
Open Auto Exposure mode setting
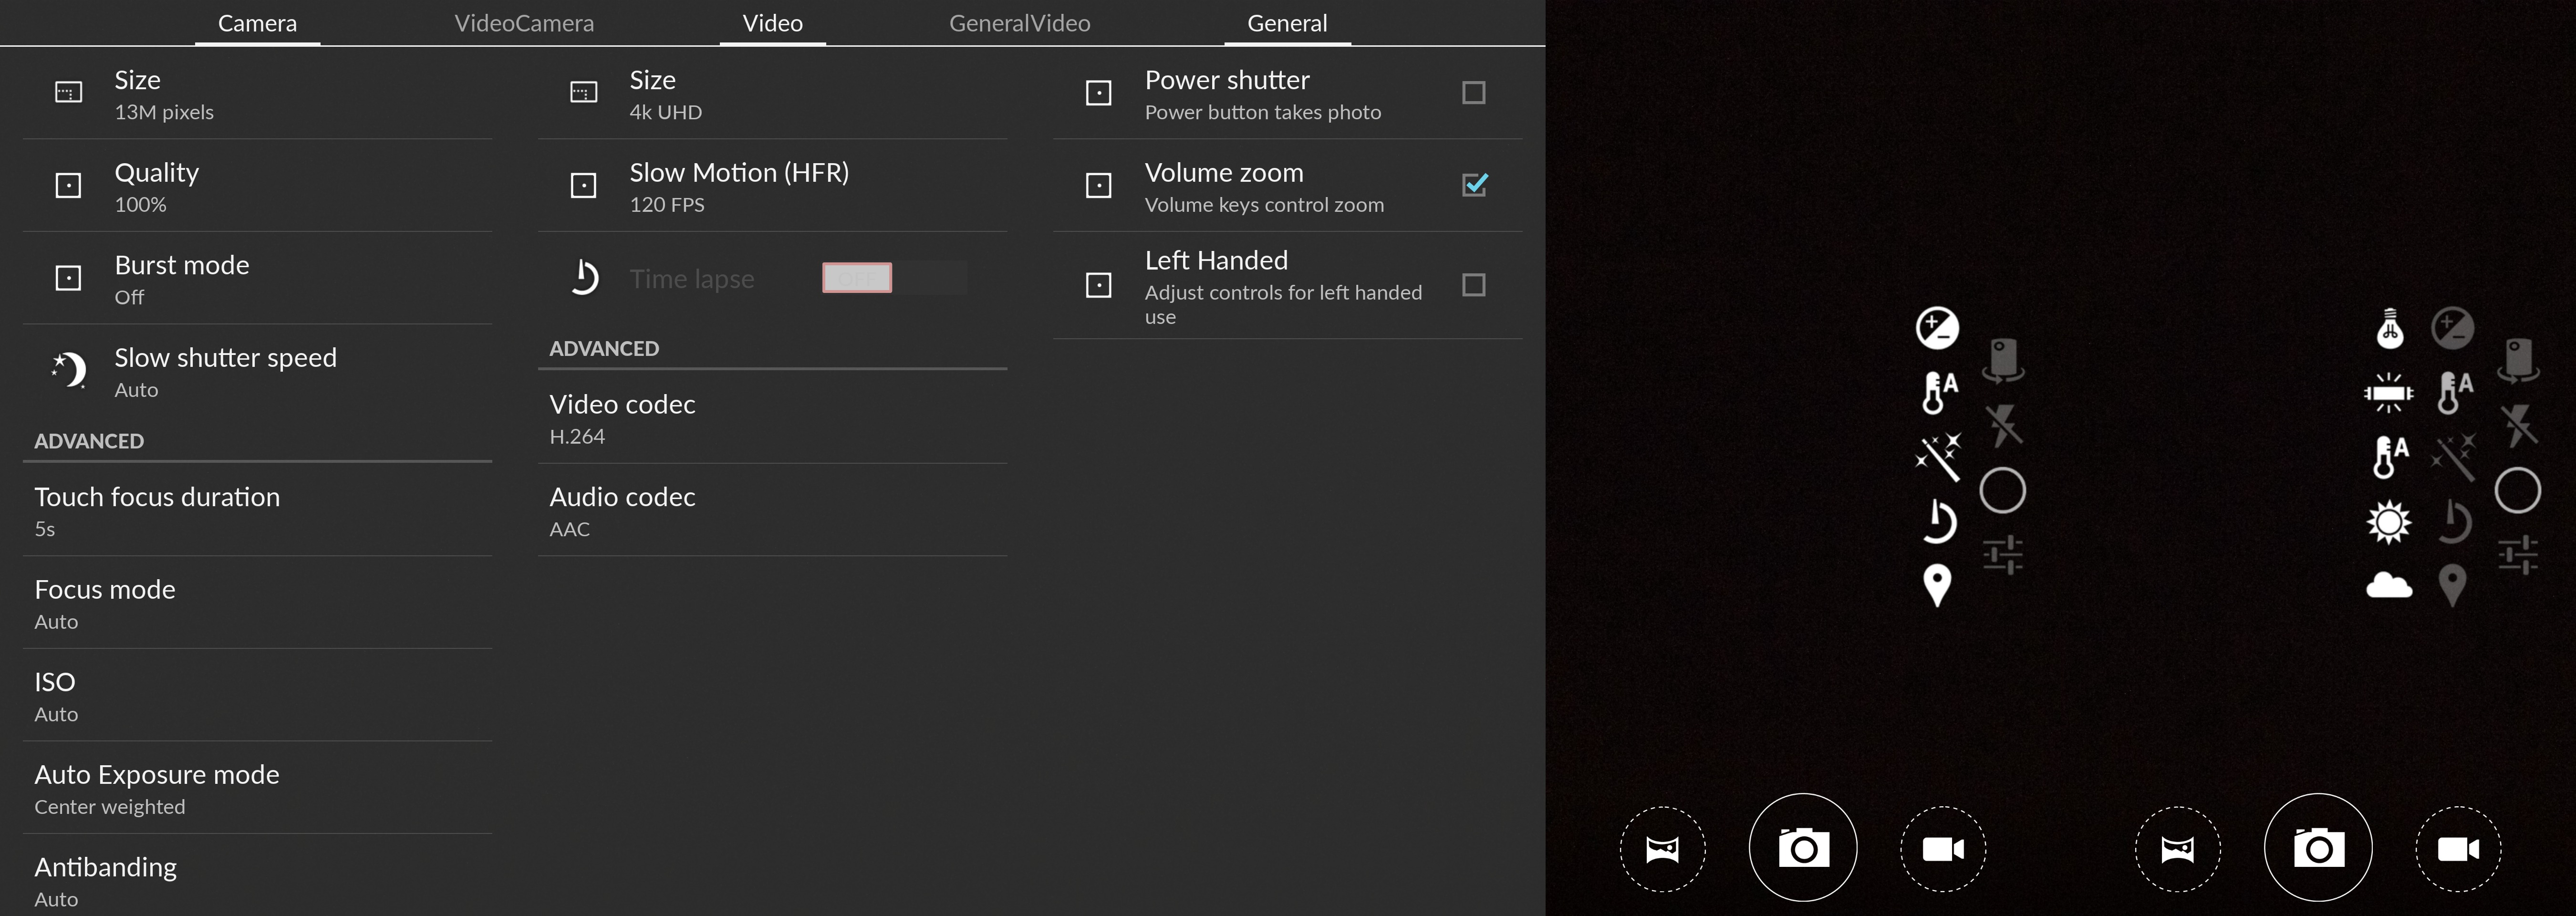point(257,788)
